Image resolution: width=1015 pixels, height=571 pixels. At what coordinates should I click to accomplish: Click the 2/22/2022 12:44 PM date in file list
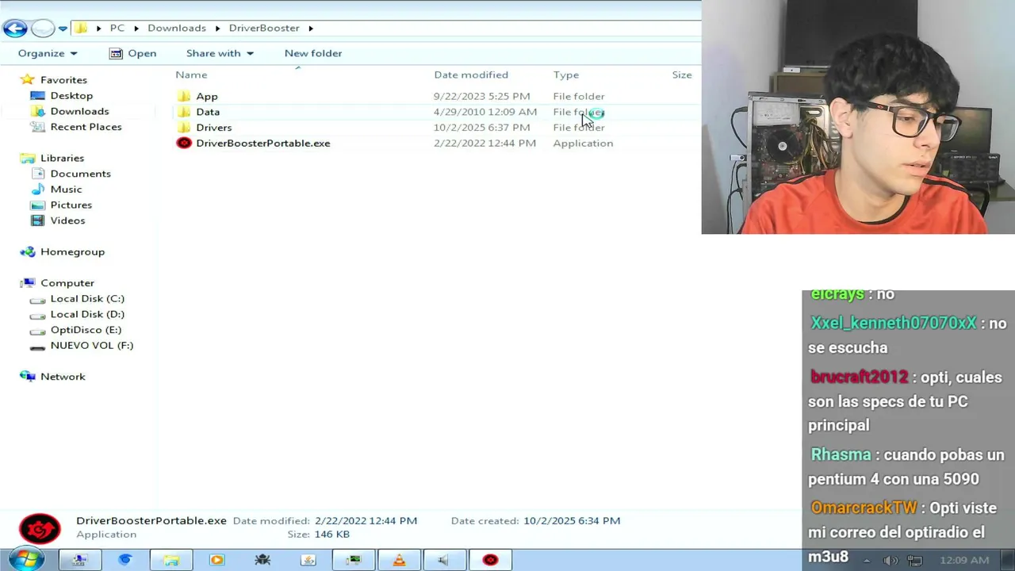tap(485, 143)
